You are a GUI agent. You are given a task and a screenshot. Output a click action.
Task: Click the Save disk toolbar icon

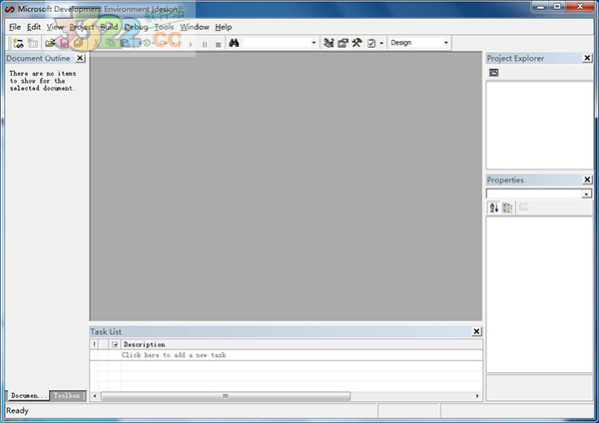(64, 43)
